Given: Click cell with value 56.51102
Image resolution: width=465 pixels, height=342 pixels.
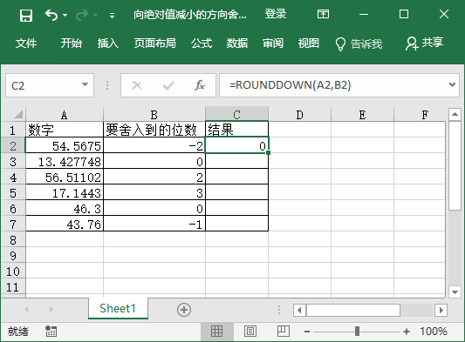Looking at the screenshot, I should (x=65, y=177).
